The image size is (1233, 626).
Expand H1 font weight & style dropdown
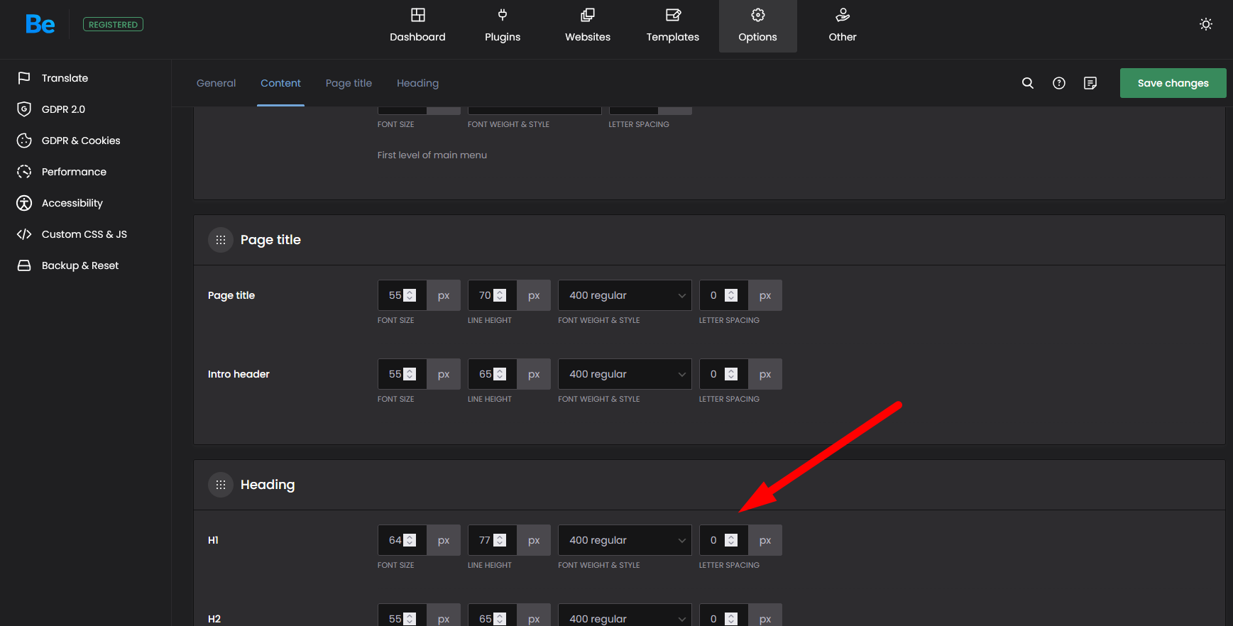pyautogui.click(x=625, y=540)
